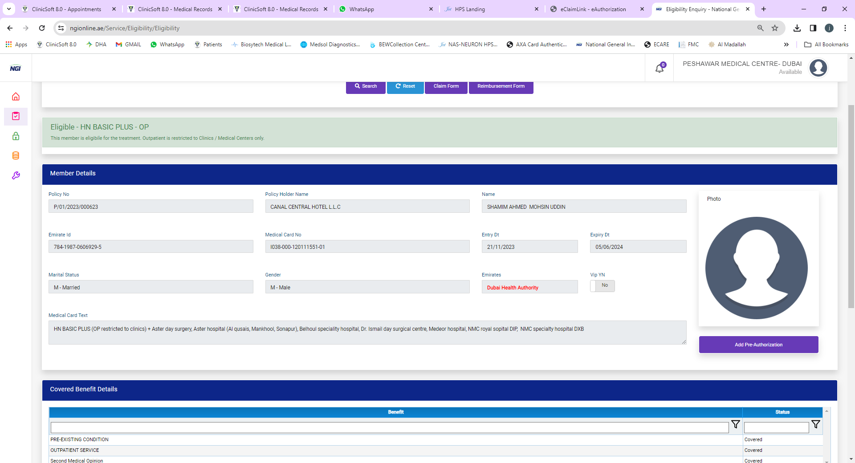Viewport: 855px width, 463px height.
Task: Open the tab search dropdown arrow
Action: tap(9, 9)
